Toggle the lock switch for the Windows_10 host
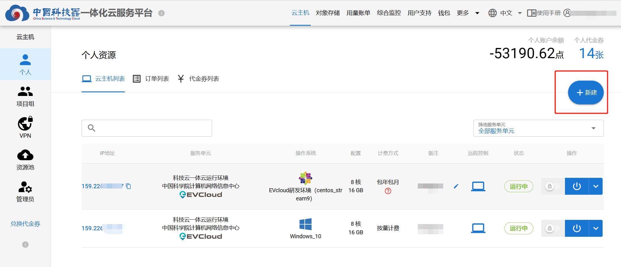Screen dimensions: 621x267 (x=553, y=228)
